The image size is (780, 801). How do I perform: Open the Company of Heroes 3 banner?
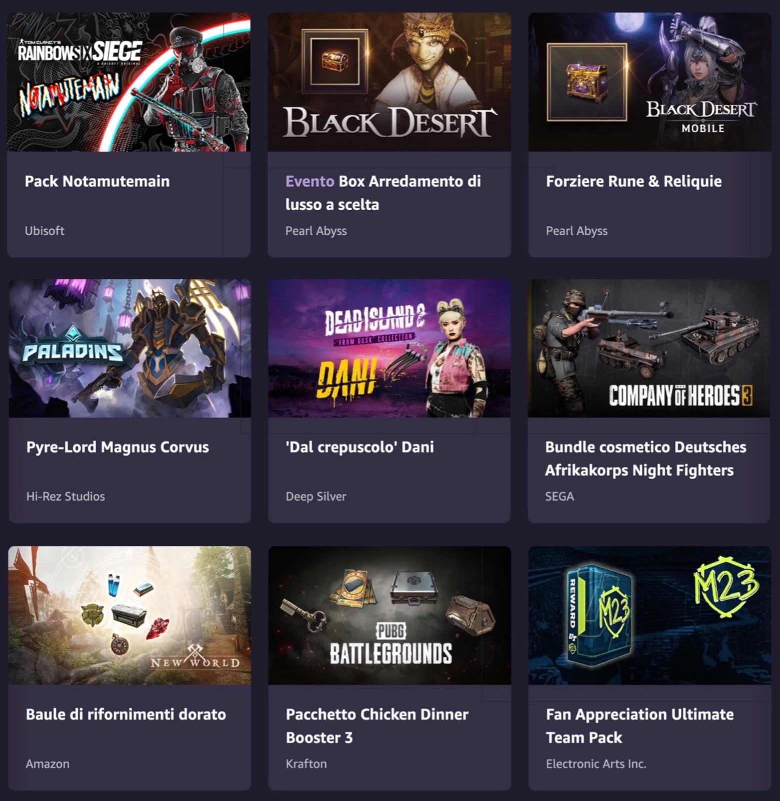point(649,348)
